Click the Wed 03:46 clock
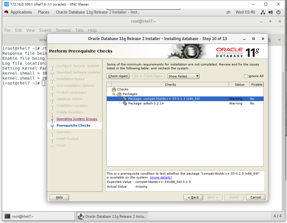Image resolution: width=287 pixels, height=223 pixels. click(245, 12)
